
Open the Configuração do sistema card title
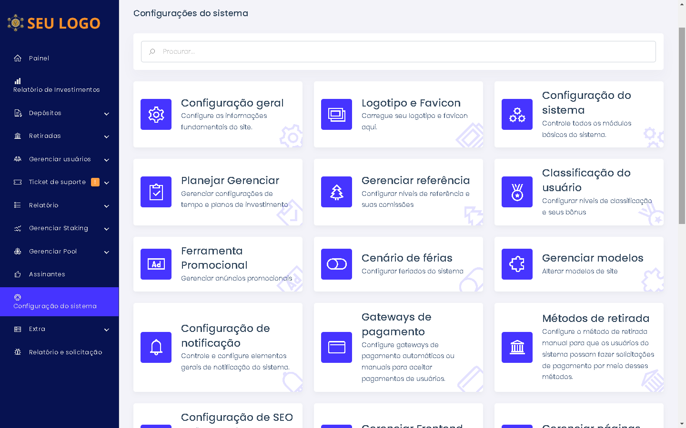click(586, 103)
